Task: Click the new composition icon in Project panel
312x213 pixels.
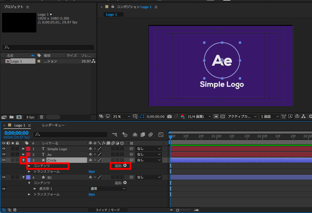Action: [19, 117]
